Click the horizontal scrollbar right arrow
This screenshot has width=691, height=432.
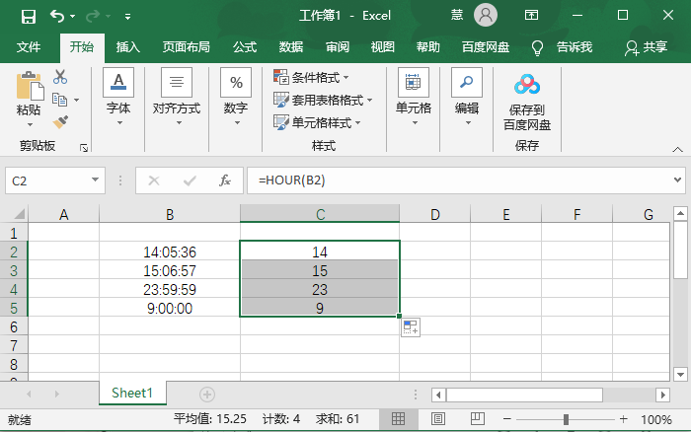pyautogui.click(x=662, y=395)
